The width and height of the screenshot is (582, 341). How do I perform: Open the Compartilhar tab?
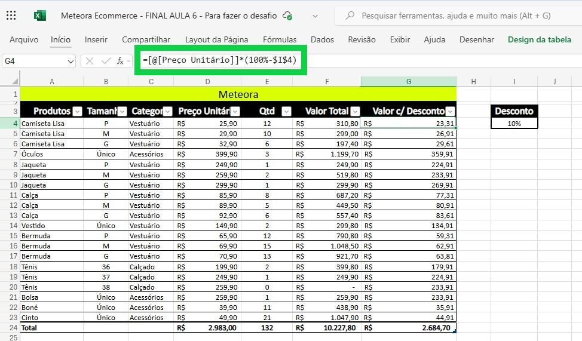(146, 39)
